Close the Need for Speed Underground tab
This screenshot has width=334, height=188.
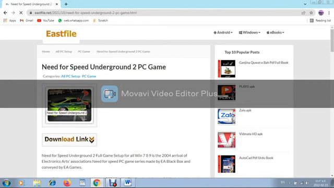57,4
